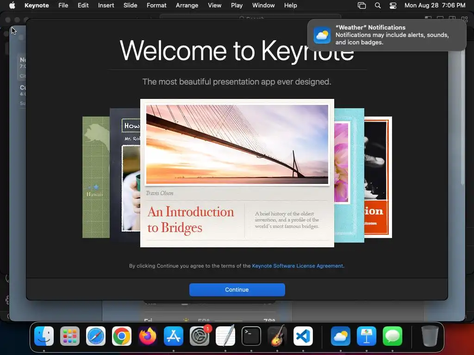Select the teal flower theme thumbnail
The height and width of the screenshot is (355, 474).
click(349, 175)
